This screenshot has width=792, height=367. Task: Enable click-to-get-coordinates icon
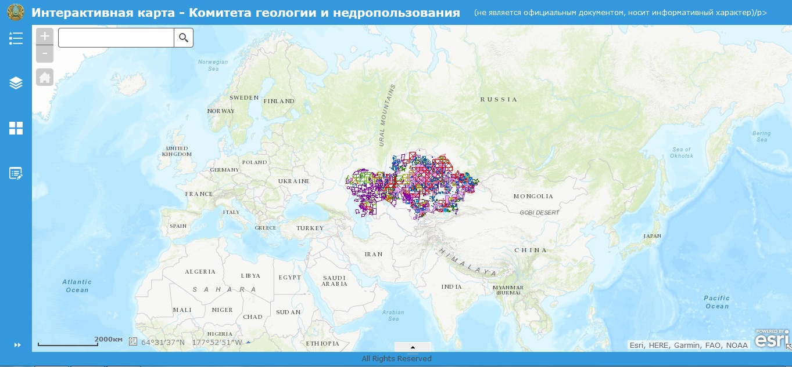(x=133, y=342)
